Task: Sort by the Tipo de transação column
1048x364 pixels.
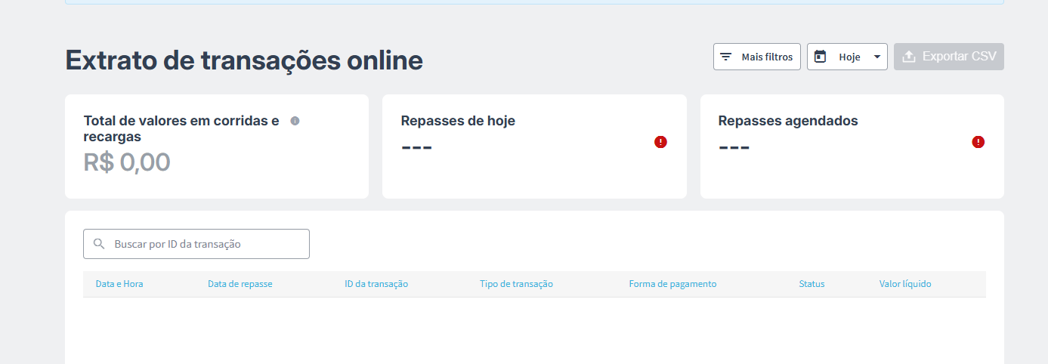Action: coord(516,284)
